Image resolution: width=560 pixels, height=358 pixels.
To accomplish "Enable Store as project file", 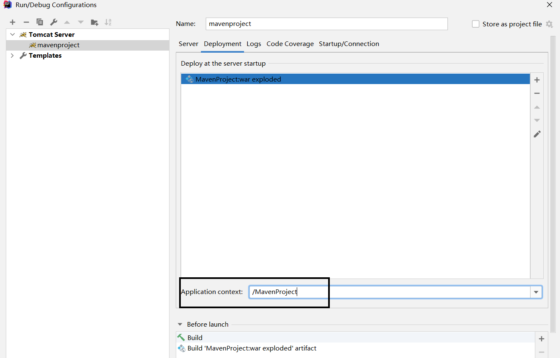I will (475, 24).
